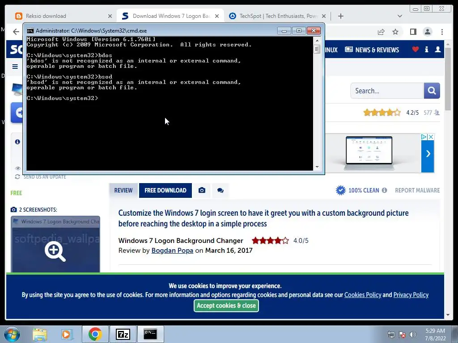Open Windows Explorer from taskbar
Image resolution: width=458 pixels, height=343 pixels.
click(x=40, y=334)
